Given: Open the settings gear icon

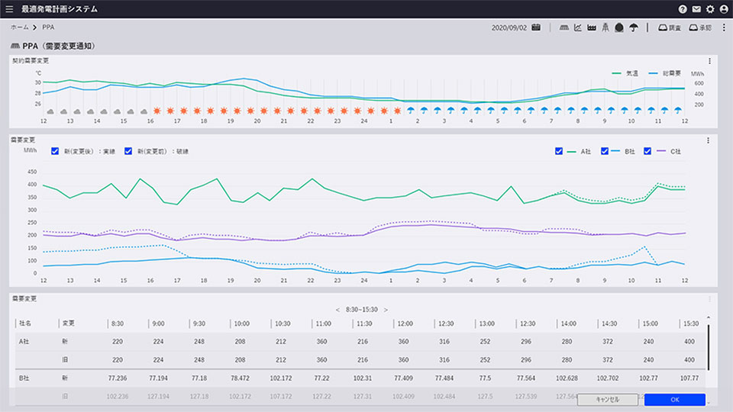Looking at the screenshot, I should 710,9.
